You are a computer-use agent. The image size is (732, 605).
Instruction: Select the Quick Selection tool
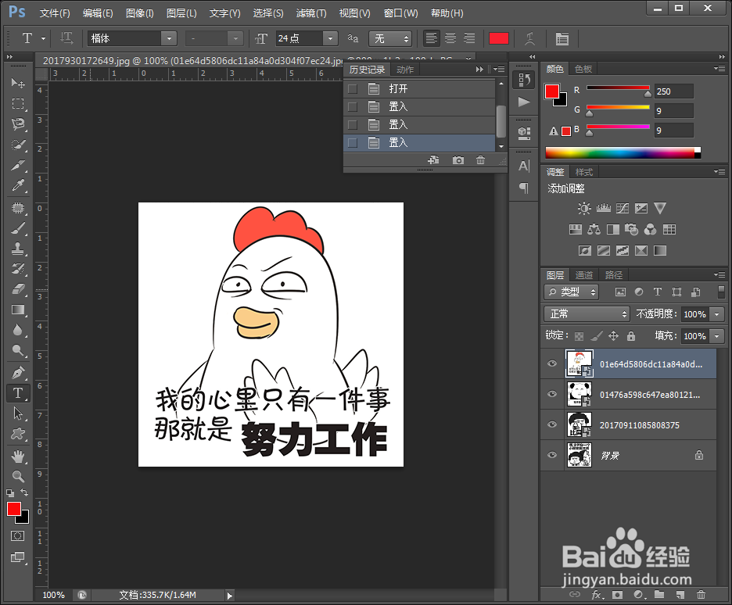(x=18, y=145)
